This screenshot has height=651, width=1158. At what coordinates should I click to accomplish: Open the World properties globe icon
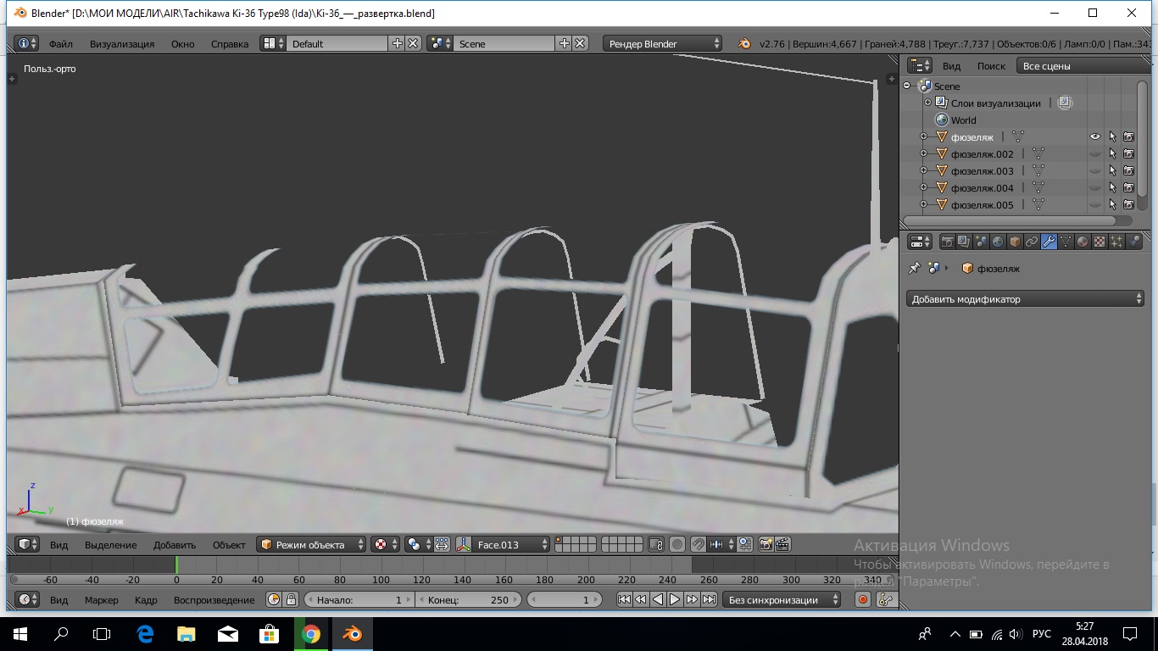pos(998,242)
